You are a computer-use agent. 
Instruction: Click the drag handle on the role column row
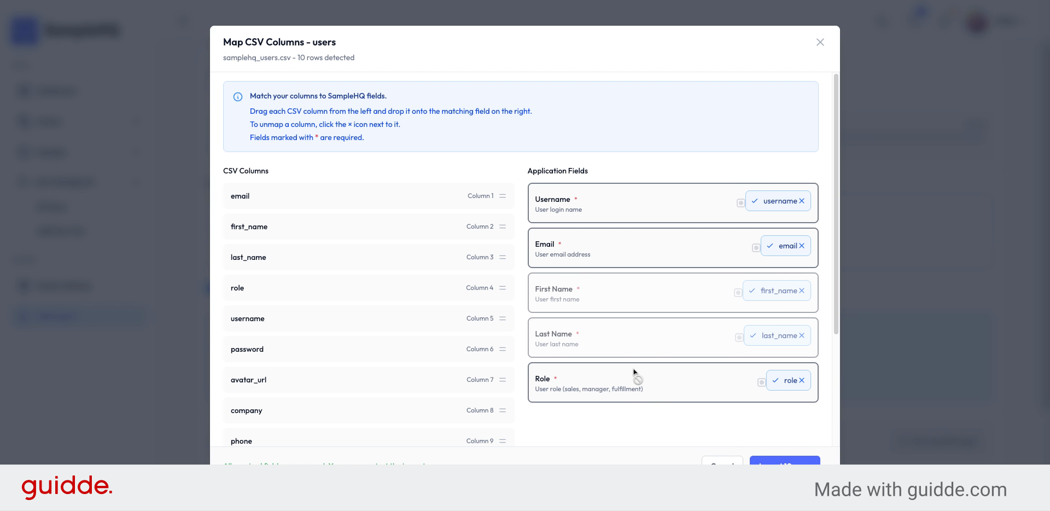pyautogui.click(x=503, y=288)
